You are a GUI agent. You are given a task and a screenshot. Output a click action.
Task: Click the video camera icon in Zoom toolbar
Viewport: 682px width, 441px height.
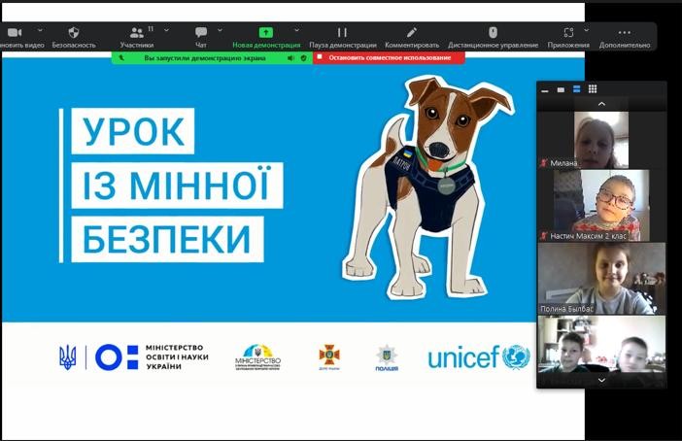click(15, 33)
